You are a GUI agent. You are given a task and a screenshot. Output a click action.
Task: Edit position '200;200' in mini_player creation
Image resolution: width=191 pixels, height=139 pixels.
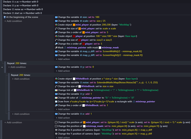point(106,25)
